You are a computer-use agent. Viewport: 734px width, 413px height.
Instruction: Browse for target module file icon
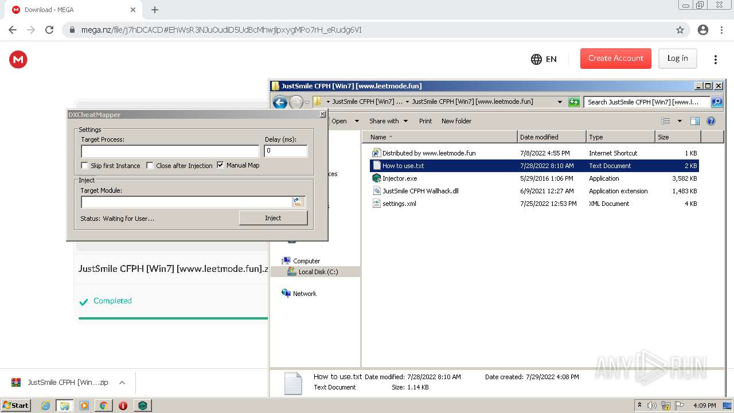click(298, 202)
